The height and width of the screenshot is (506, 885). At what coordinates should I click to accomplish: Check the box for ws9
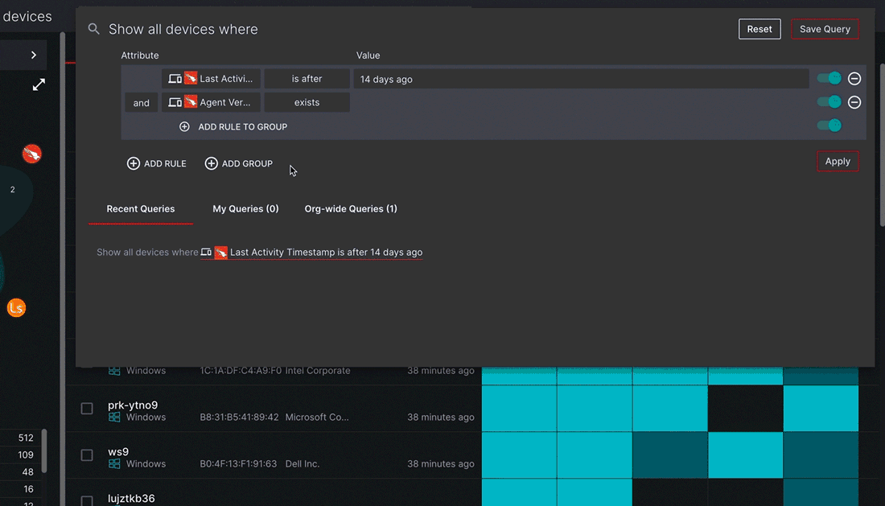click(x=87, y=455)
